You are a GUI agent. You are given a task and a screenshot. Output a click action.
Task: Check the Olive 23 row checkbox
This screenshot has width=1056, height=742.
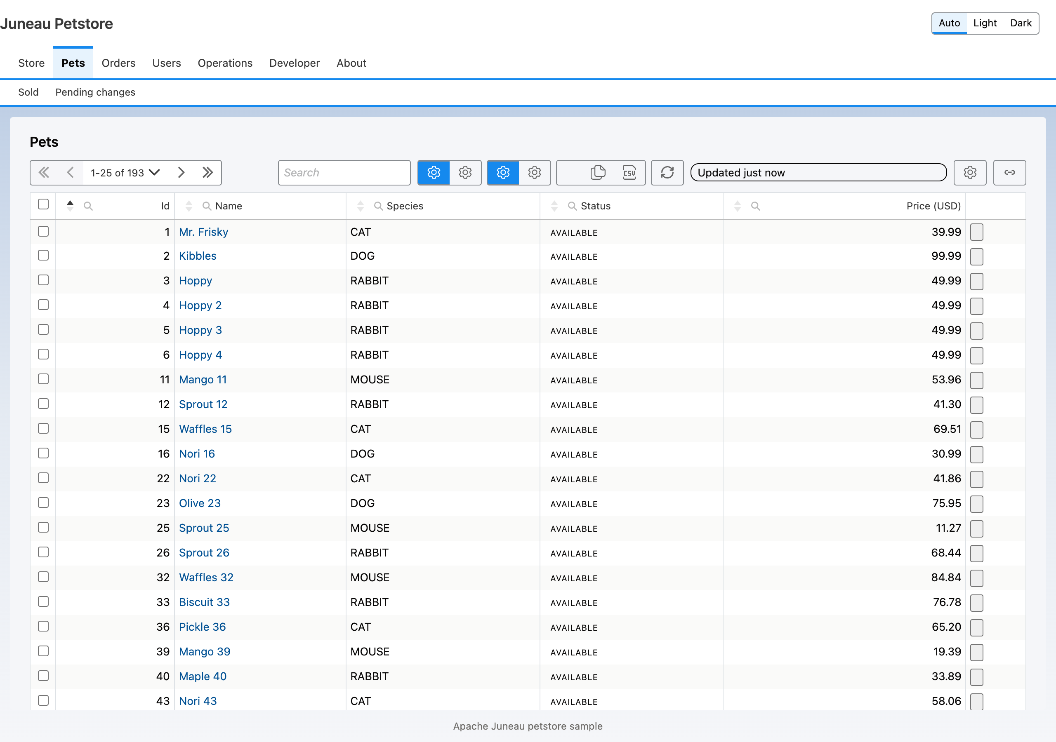coord(43,502)
